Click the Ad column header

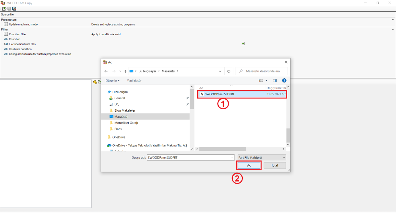pyautogui.click(x=201, y=88)
